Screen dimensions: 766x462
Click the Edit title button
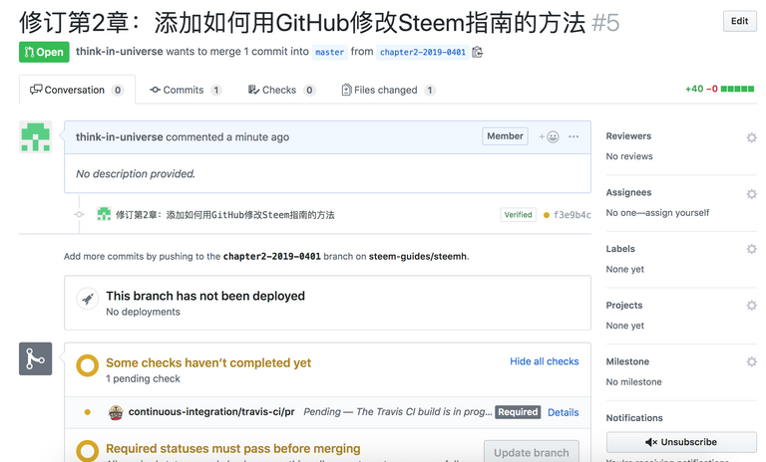click(x=739, y=21)
